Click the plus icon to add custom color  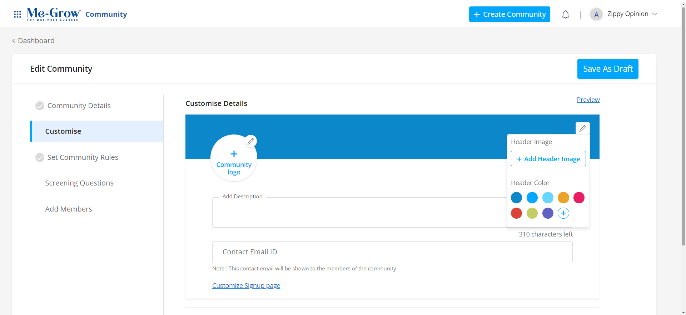click(563, 213)
